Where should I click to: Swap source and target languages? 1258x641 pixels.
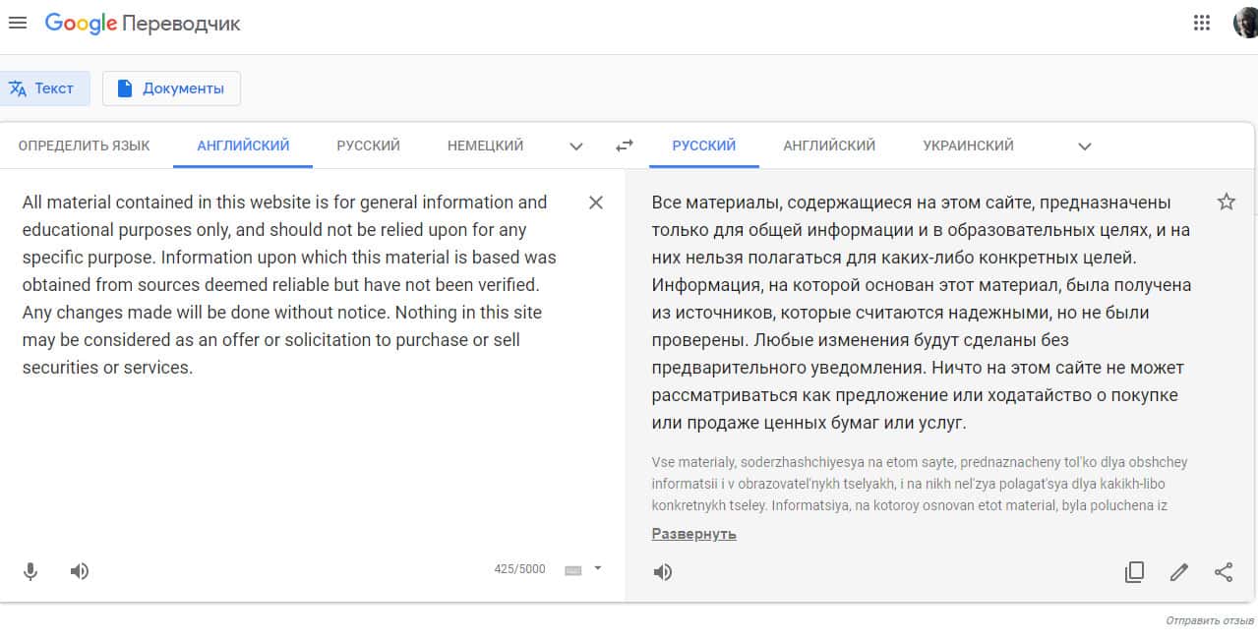pos(625,146)
